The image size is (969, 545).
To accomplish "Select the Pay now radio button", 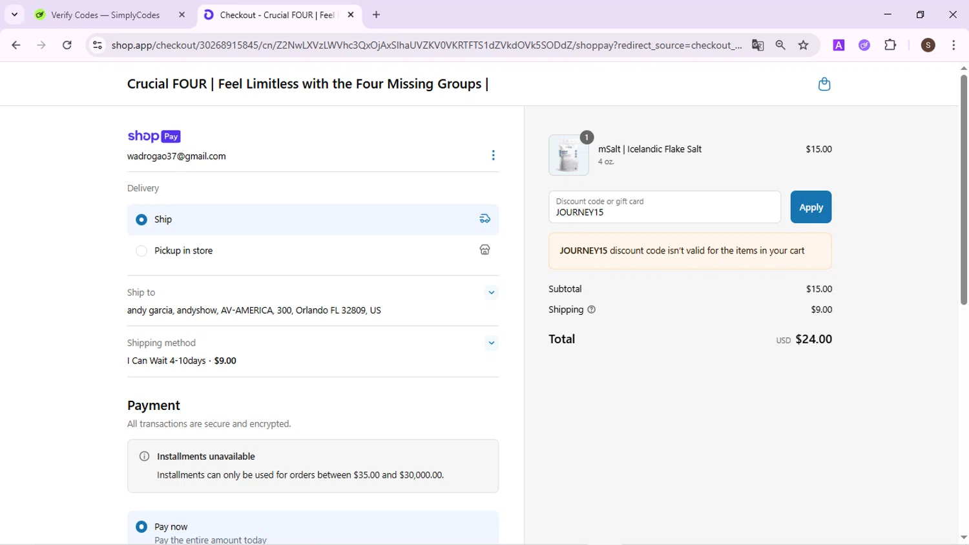I will pyautogui.click(x=141, y=527).
